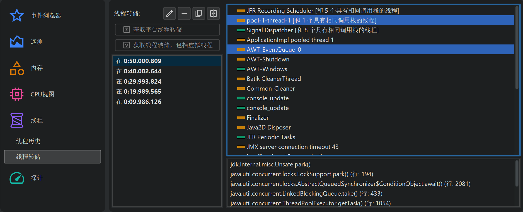Remove thread dump with the minus icon

pyautogui.click(x=184, y=13)
